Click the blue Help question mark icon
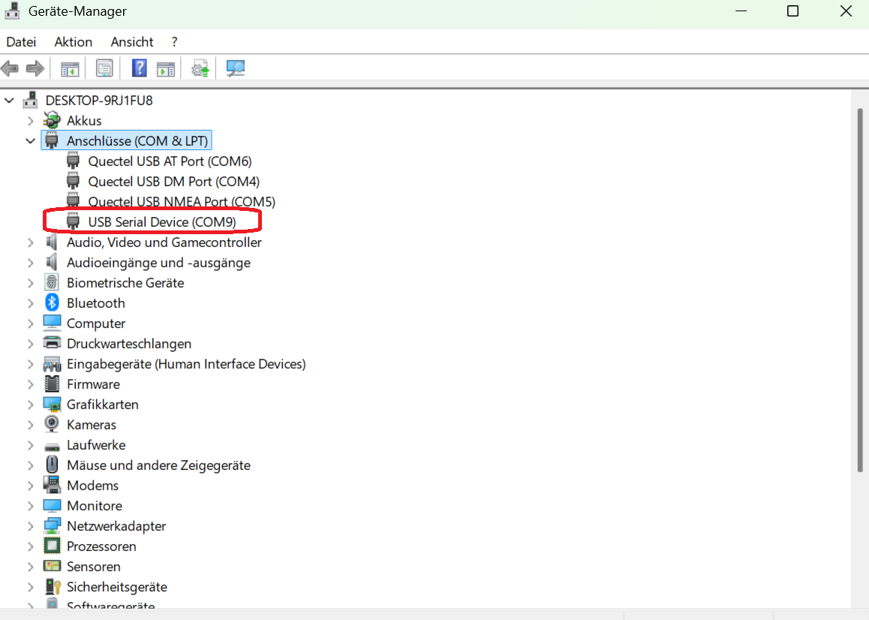The width and height of the screenshot is (869, 620). pos(139,69)
